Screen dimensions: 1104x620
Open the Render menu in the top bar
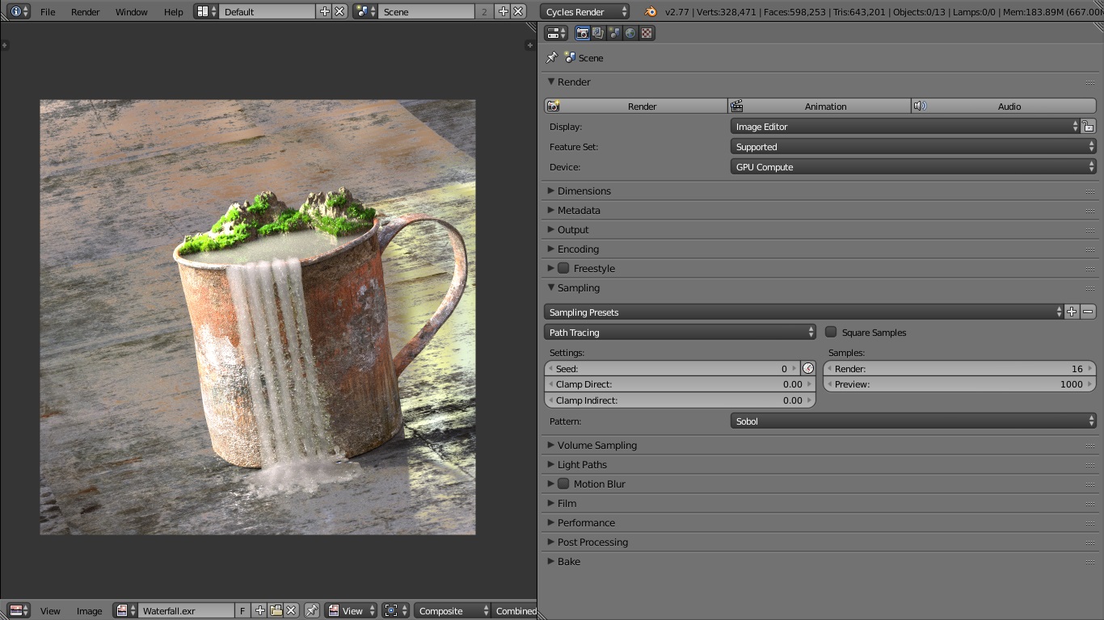coord(85,12)
